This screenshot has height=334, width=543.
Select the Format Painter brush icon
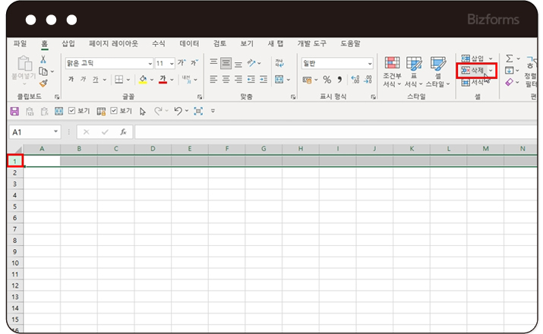tap(43, 83)
